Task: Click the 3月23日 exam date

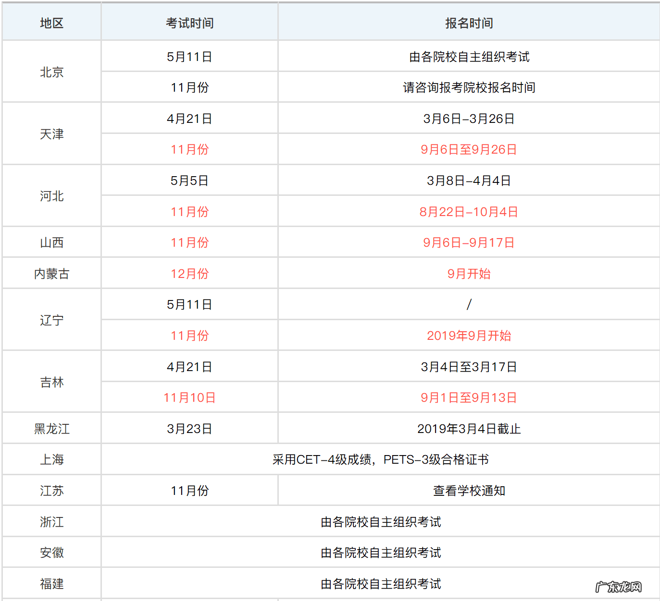Action: [189, 429]
